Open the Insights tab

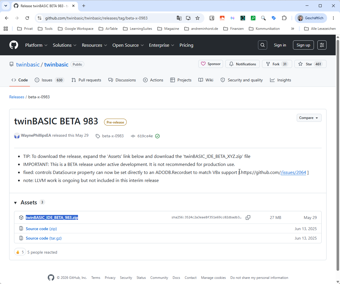(280, 80)
